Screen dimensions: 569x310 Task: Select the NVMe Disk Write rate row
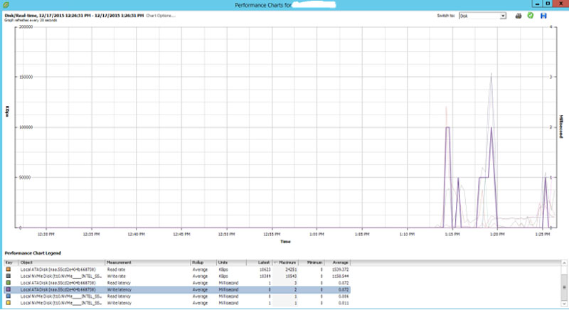coord(142,277)
